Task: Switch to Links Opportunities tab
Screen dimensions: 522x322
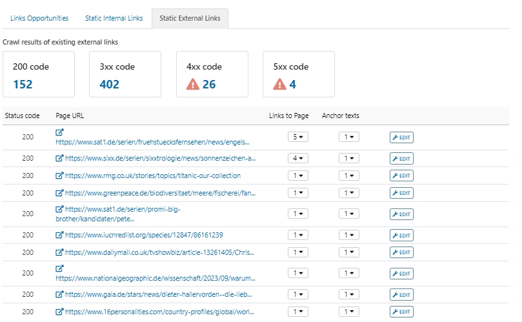Action: [x=39, y=18]
